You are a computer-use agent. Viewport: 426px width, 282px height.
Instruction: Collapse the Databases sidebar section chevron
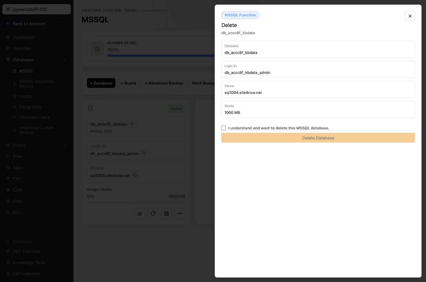pyautogui.click(x=64, y=60)
